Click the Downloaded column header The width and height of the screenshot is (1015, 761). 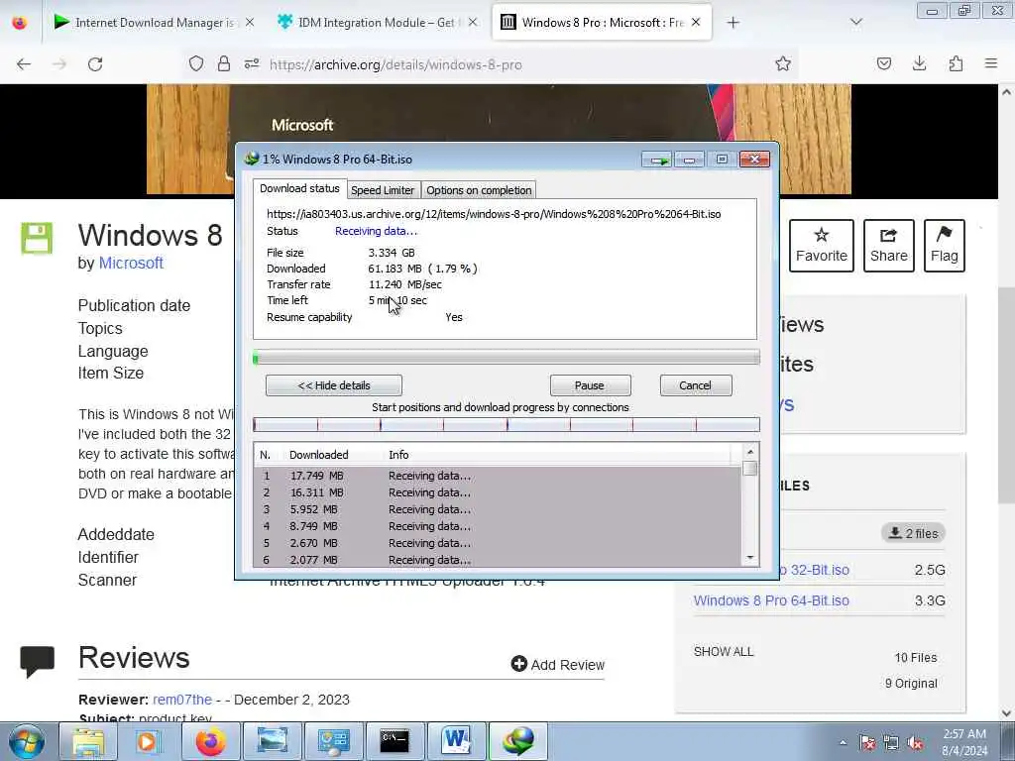point(318,455)
